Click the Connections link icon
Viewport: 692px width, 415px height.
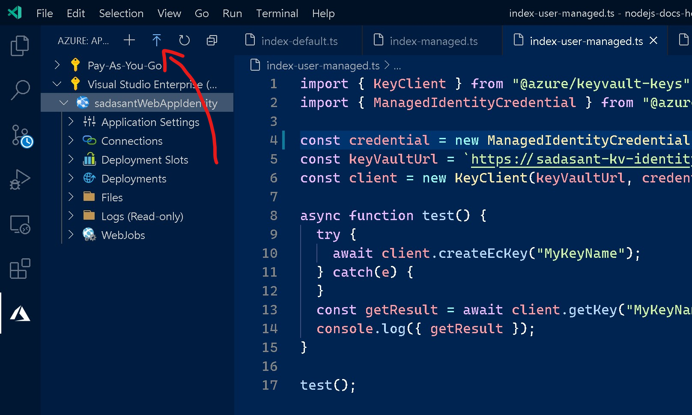[89, 140]
